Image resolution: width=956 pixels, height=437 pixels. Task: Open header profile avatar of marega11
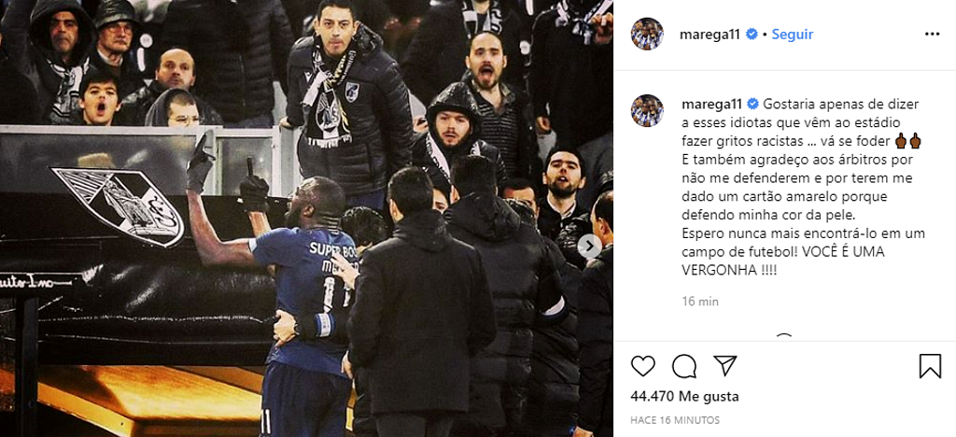coord(647,35)
